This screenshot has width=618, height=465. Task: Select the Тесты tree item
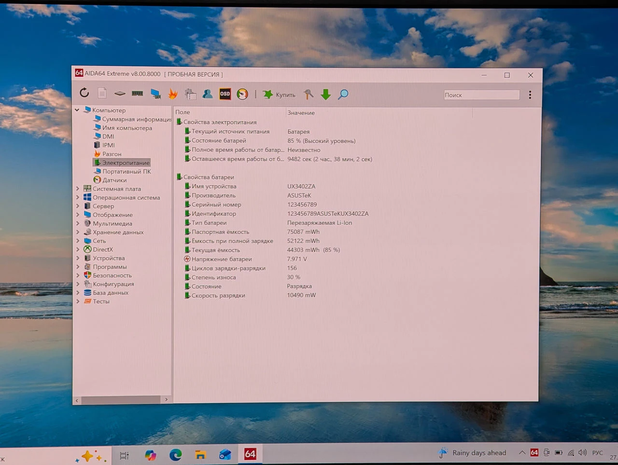97,301
